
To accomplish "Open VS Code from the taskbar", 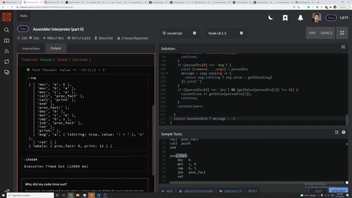I will pyautogui.click(x=98, y=195).
